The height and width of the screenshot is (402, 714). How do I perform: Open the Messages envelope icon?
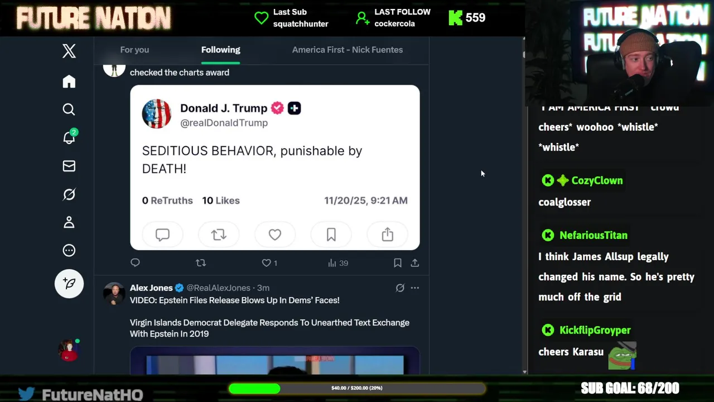tap(69, 166)
